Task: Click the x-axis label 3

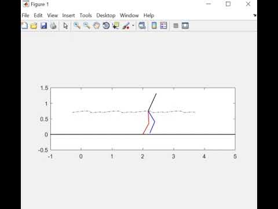Action: coord(173,156)
